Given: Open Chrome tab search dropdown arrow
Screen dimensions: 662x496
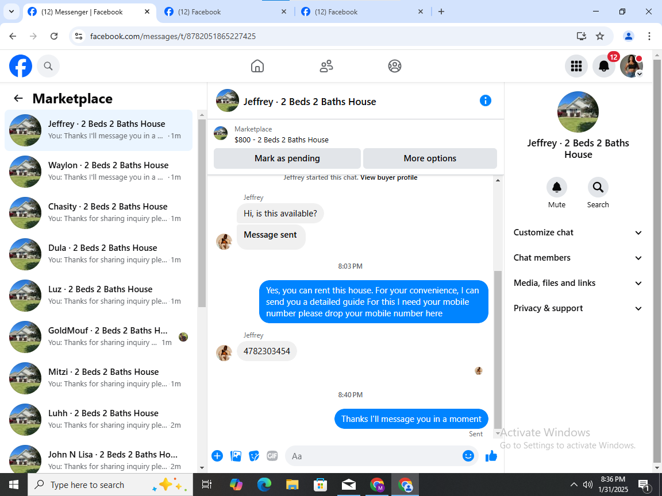Looking at the screenshot, I should coord(11,12).
